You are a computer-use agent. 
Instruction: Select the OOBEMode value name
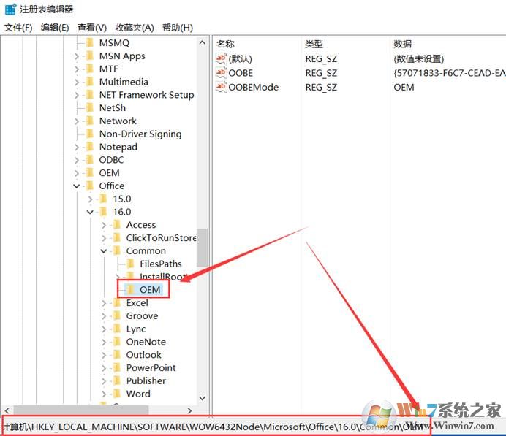click(253, 87)
